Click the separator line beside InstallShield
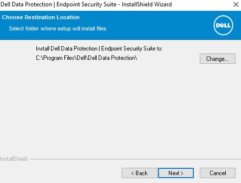Viewport: 241px width, 183px height. (x=135, y=159)
